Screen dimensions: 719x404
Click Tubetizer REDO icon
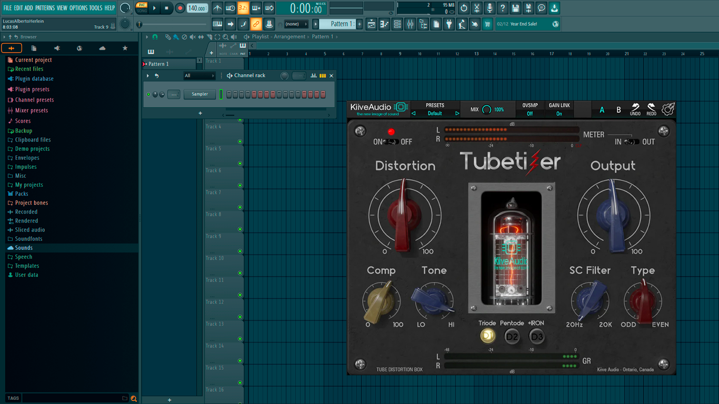(x=651, y=109)
